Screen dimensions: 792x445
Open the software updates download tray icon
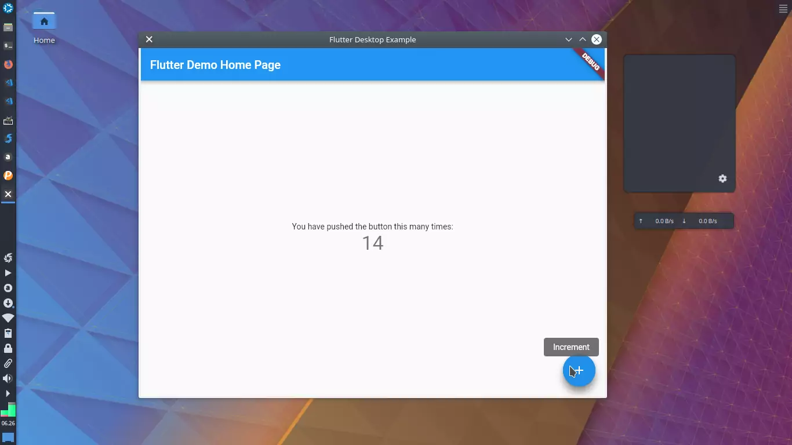(x=8, y=303)
